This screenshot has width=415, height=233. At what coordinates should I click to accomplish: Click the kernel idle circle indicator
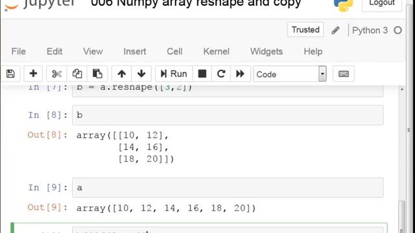[x=397, y=30]
